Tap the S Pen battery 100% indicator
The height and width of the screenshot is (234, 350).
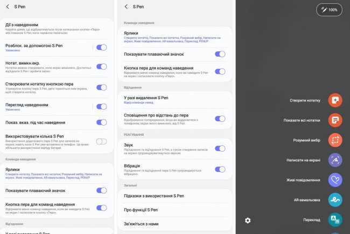pyautogui.click(x=329, y=10)
